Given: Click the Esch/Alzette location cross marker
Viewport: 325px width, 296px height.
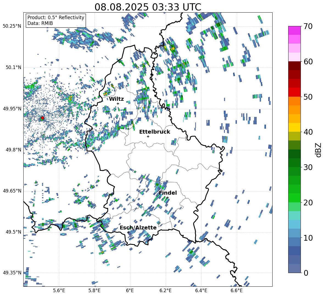Looking at the screenshot, I should [128, 232].
